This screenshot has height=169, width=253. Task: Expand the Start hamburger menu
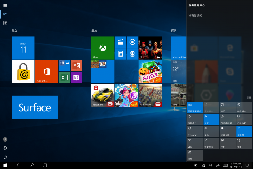[5, 5]
